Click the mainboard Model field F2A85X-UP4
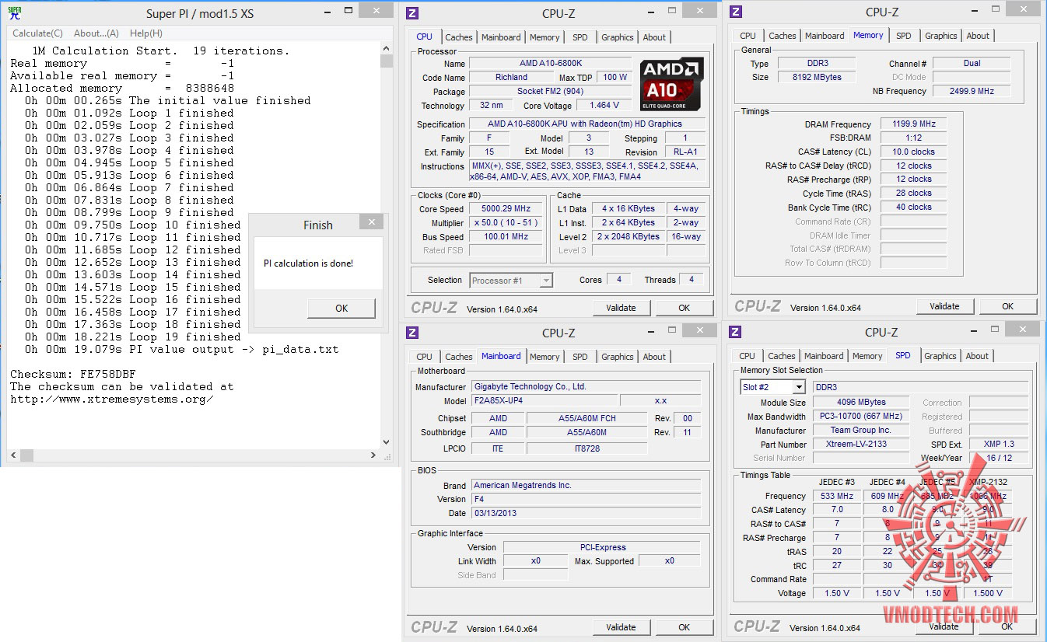 point(545,401)
